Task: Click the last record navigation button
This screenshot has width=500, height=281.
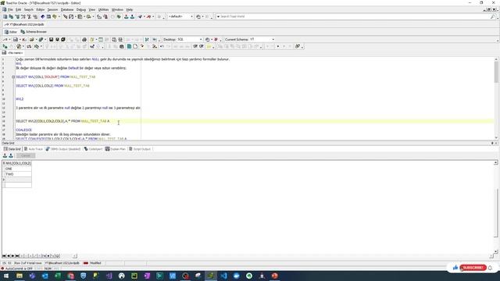Action: pyautogui.click(x=17, y=256)
